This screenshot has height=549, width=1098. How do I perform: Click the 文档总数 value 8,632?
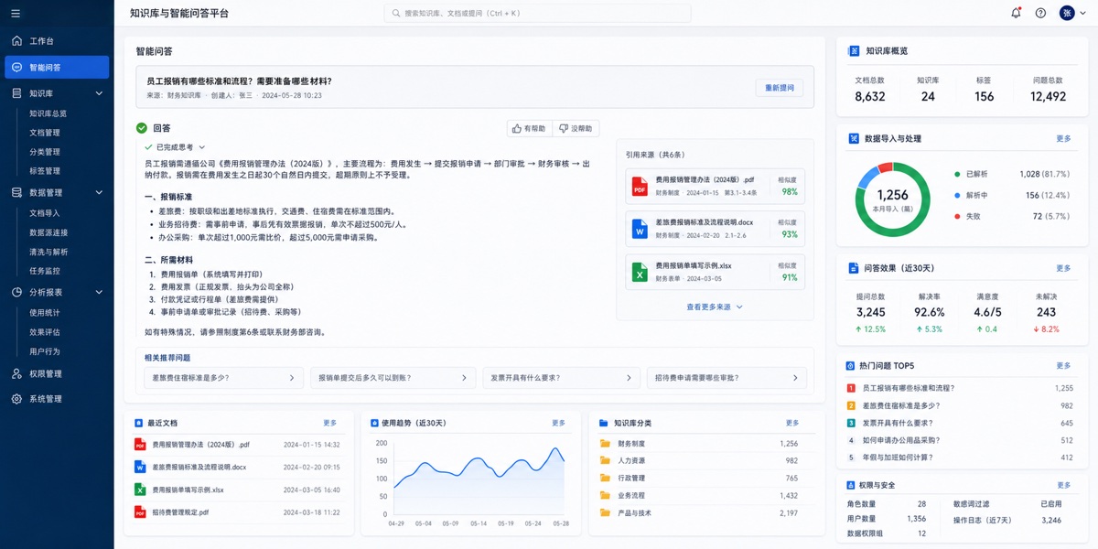click(x=870, y=96)
